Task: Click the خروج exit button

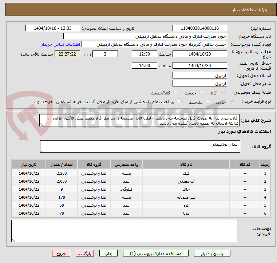Action: click(x=61, y=254)
